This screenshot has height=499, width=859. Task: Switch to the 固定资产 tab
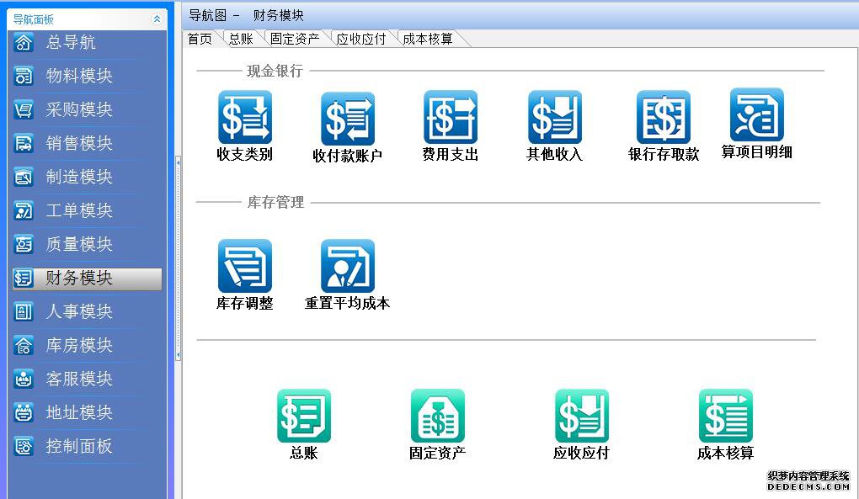(x=295, y=39)
